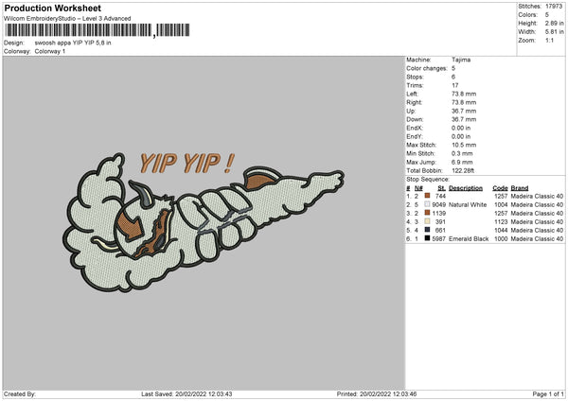Click the 'Stops:' label

415,77
